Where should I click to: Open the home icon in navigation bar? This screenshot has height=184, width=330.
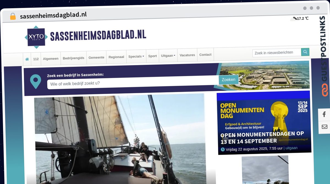click(27, 59)
